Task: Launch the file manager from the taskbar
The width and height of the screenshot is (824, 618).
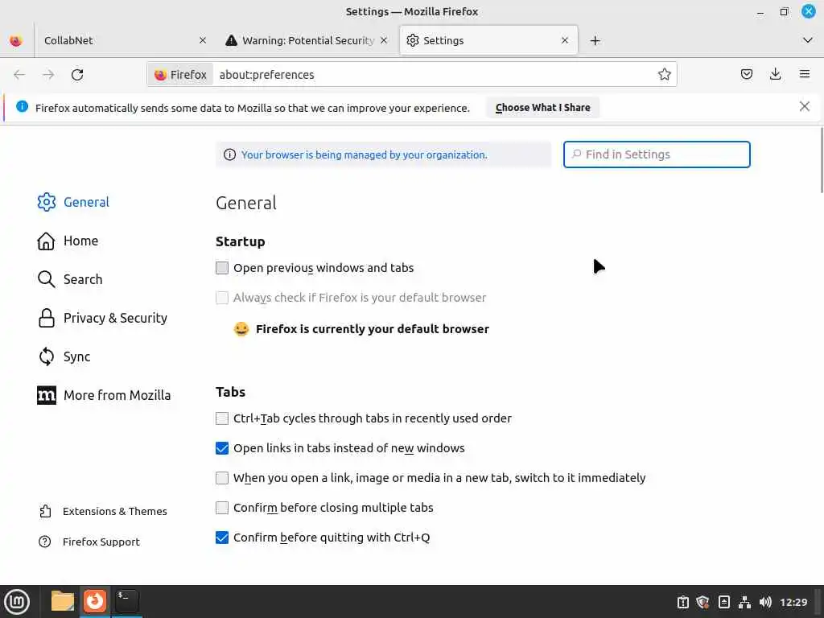Action: (x=63, y=601)
